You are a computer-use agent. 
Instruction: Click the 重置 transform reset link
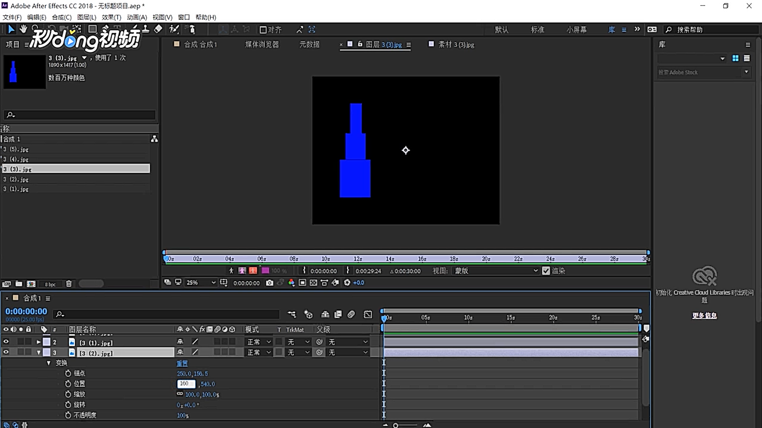click(182, 363)
